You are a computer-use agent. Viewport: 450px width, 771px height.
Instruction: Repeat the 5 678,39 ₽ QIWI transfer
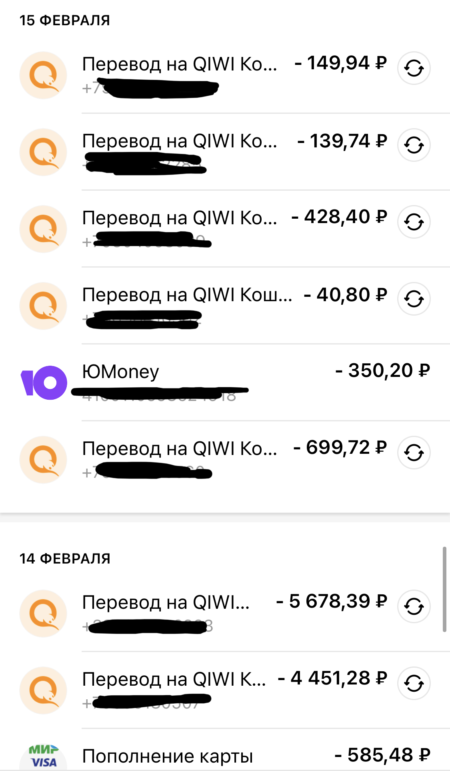click(x=414, y=606)
